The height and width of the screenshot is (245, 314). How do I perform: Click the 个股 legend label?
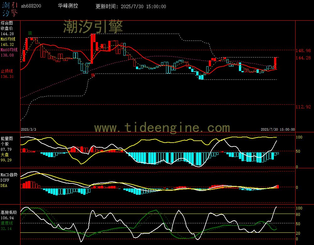5,144
